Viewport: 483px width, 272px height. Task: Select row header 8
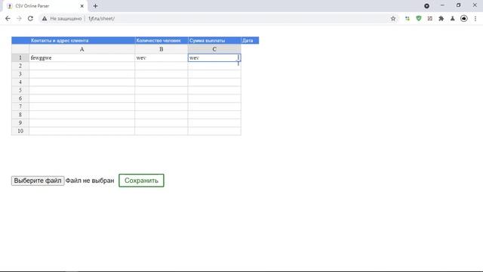click(20, 114)
